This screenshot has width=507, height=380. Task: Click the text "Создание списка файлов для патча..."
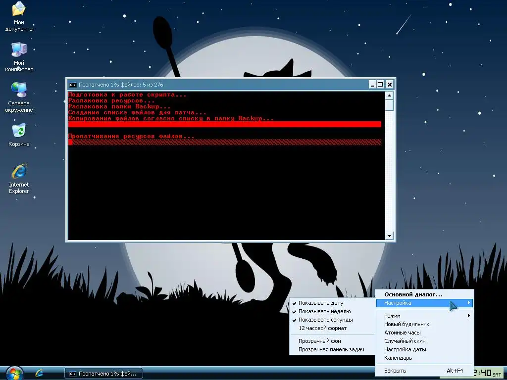(x=137, y=112)
